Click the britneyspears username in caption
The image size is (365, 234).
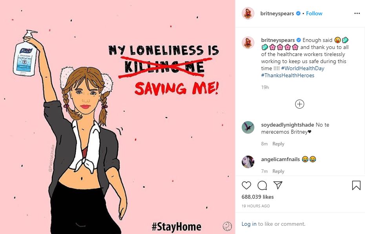coord(278,40)
